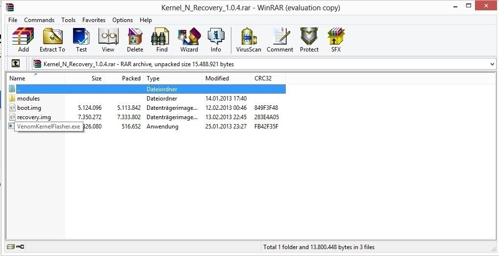The image size is (499, 256).
Task: Click the WinRAR title bar icon
Action: [10, 7]
